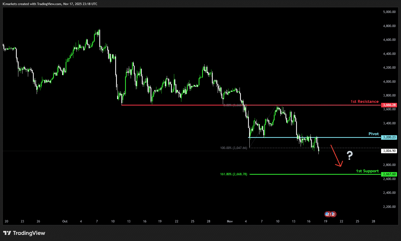This screenshot has height=241, width=401.
Task: Click the US flag economic event icon
Action: [x=328, y=214]
